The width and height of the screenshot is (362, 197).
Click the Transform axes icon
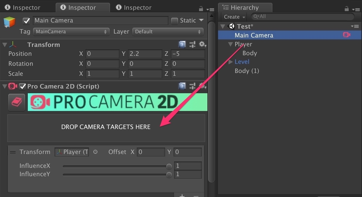[13, 44]
